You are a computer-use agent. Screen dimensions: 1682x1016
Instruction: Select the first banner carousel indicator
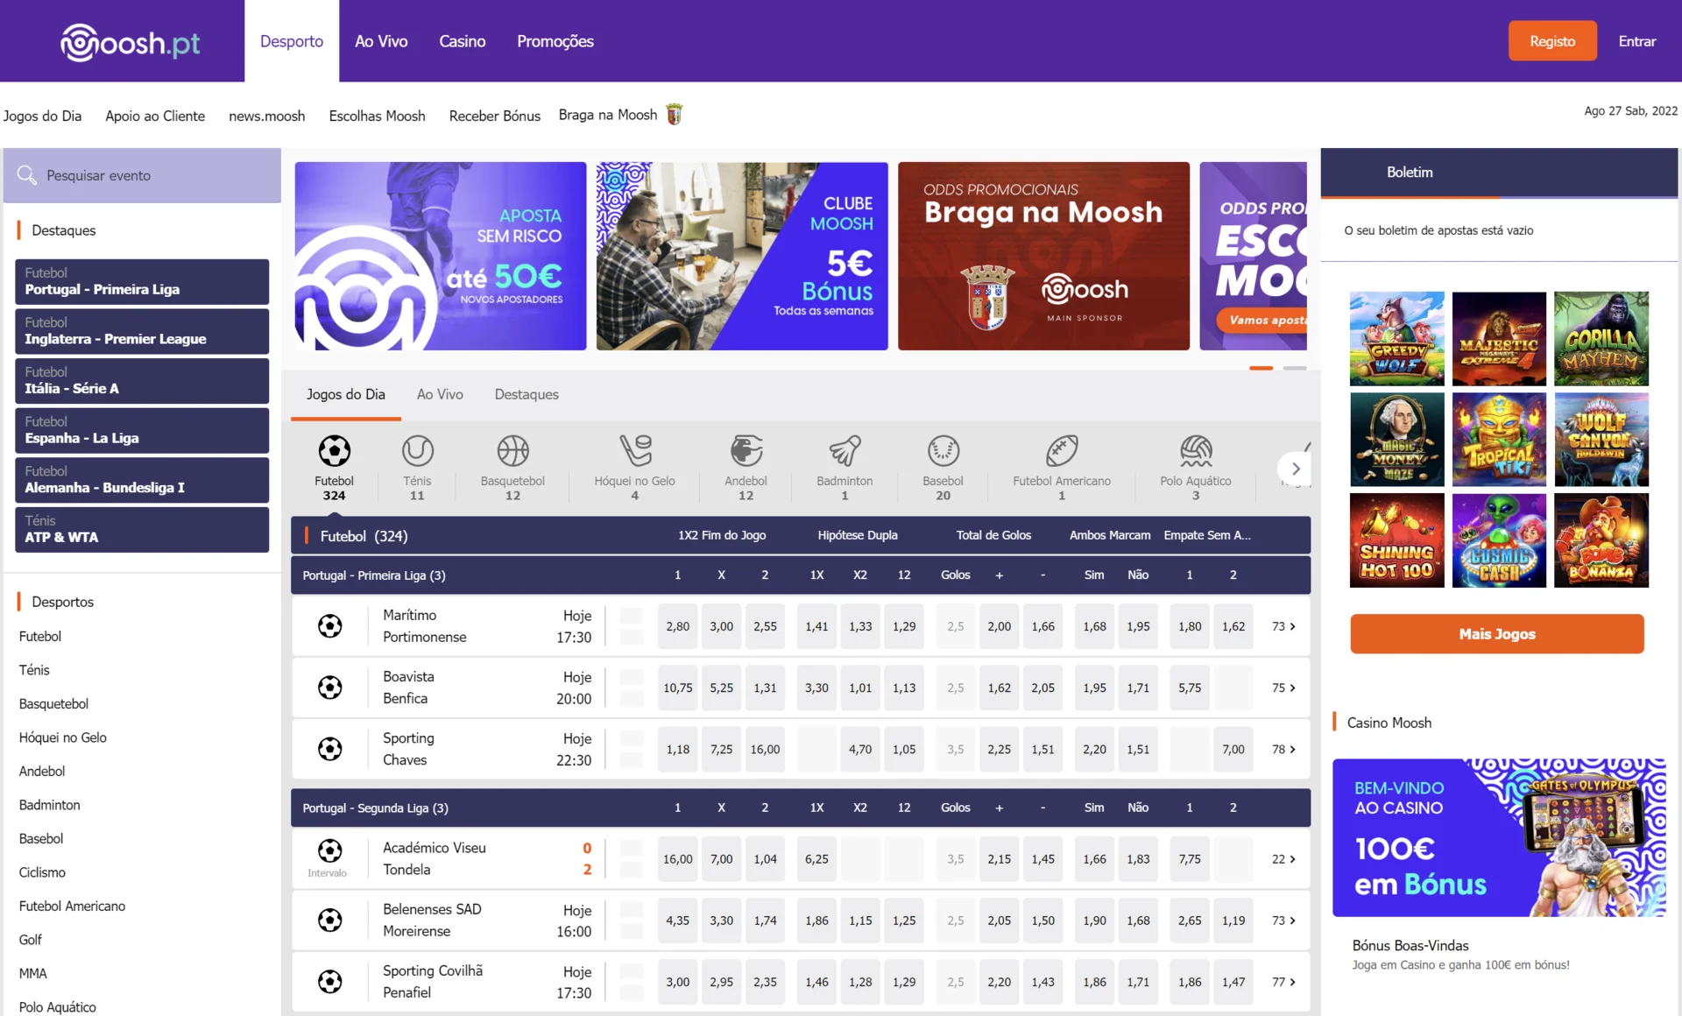(x=1261, y=368)
